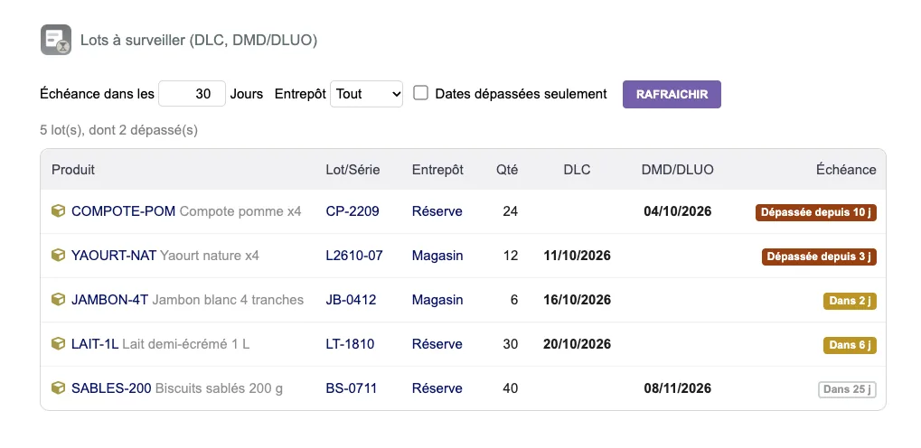Click the Lots à surveiller page title

pyautogui.click(x=199, y=41)
